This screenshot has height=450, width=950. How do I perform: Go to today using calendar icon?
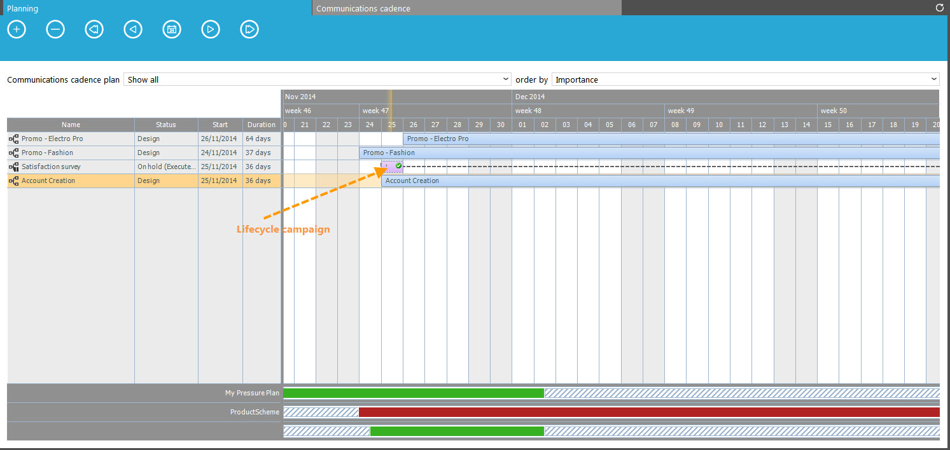pyautogui.click(x=172, y=29)
